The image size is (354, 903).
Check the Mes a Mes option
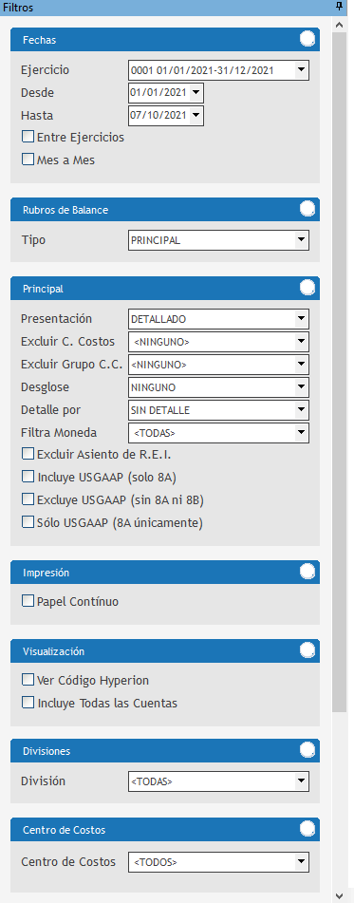(x=28, y=160)
